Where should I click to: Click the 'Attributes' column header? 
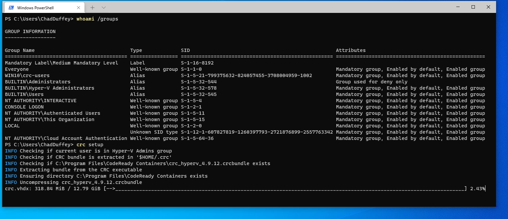(351, 50)
